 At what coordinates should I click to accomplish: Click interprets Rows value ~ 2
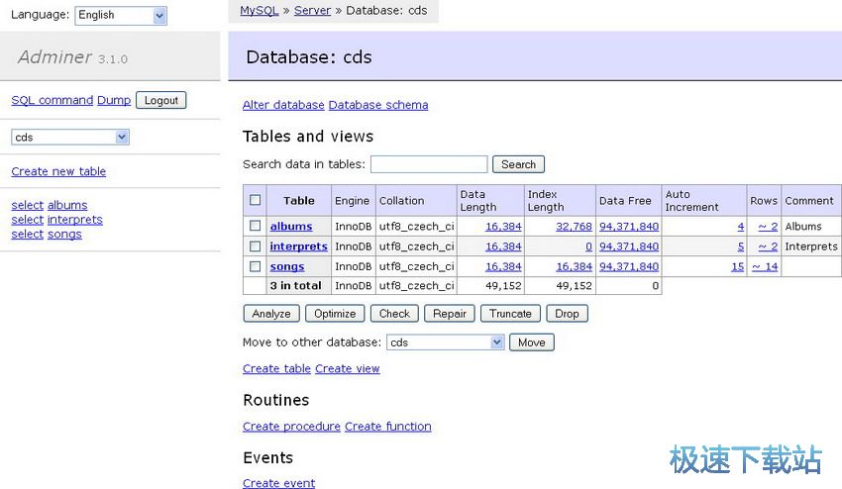click(x=768, y=246)
